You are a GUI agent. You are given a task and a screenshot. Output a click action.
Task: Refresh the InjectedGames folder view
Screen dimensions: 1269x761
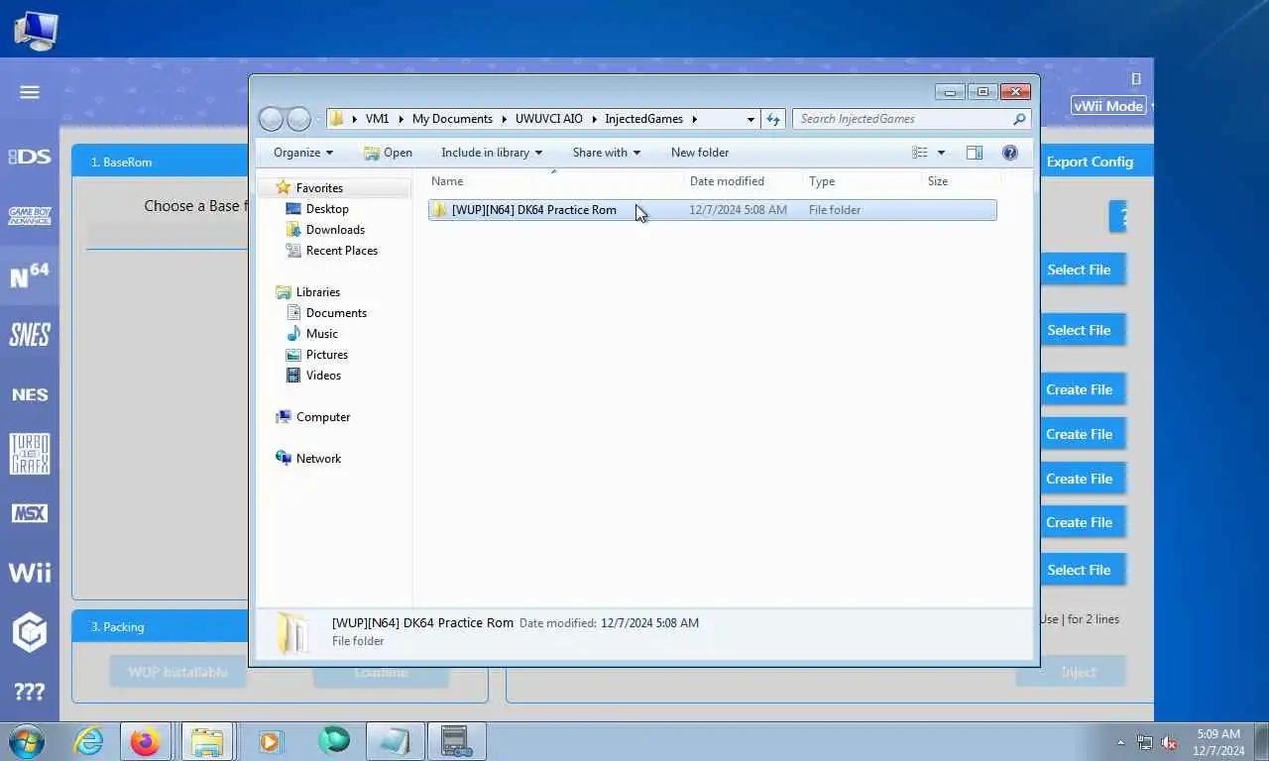tap(773, 119)
